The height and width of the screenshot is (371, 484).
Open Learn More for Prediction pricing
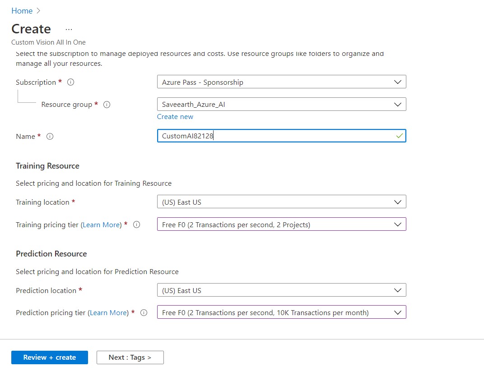tap(109, 313)
